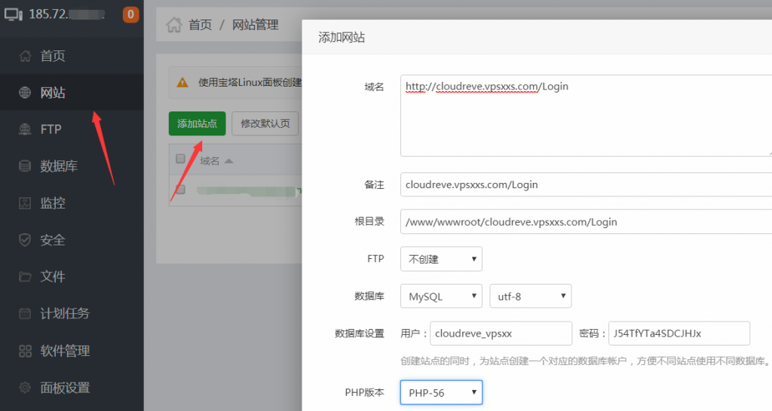The height and width of the screenshot is (411, 772).
Task: Click the 修改默认页 button
Action: coord(265,123)
